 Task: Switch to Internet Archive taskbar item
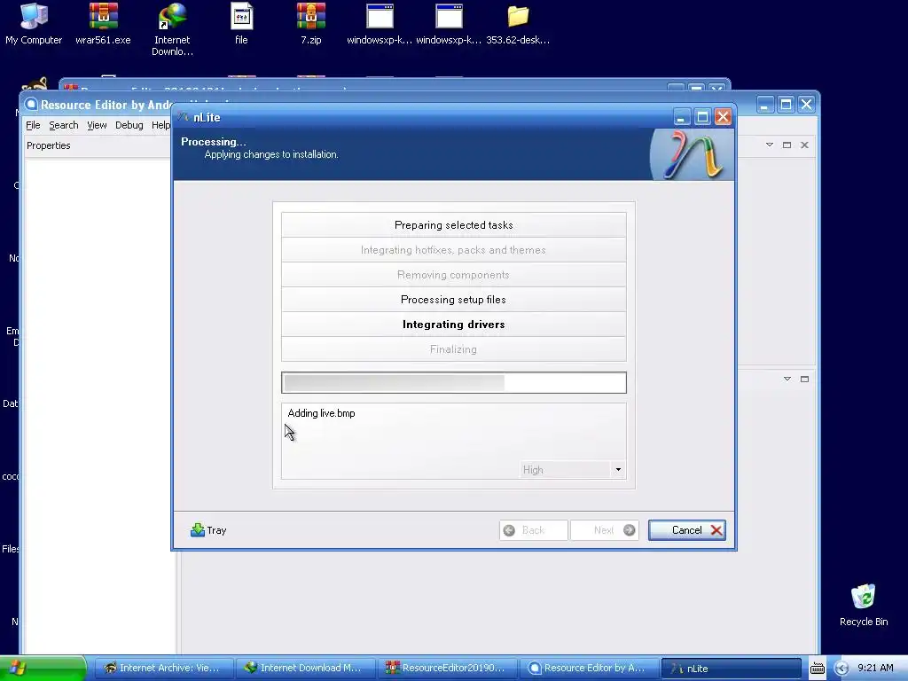pos(163,669)
